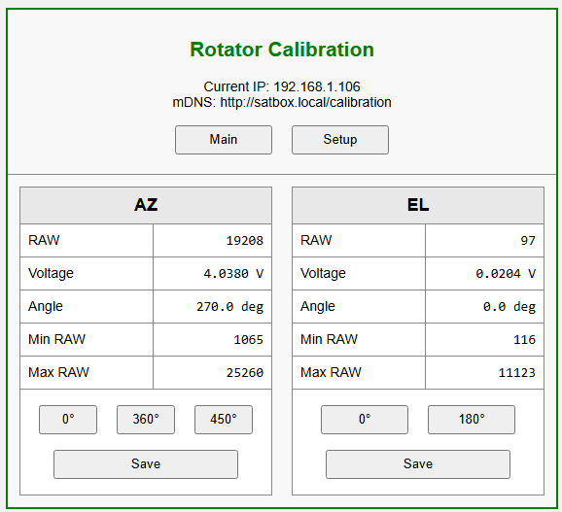Click AZ Min RAW value 1065
The image size is (562, 512).
248,339
